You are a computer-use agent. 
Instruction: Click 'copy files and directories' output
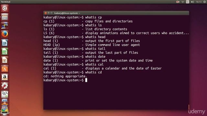click(x=109, y=21)
